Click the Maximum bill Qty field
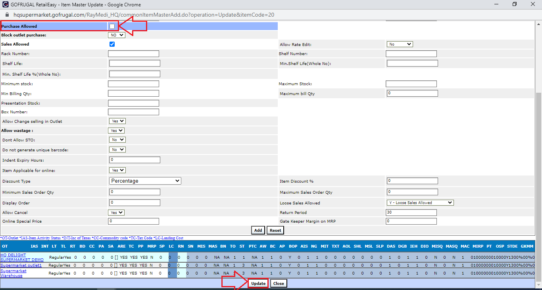 412,93
